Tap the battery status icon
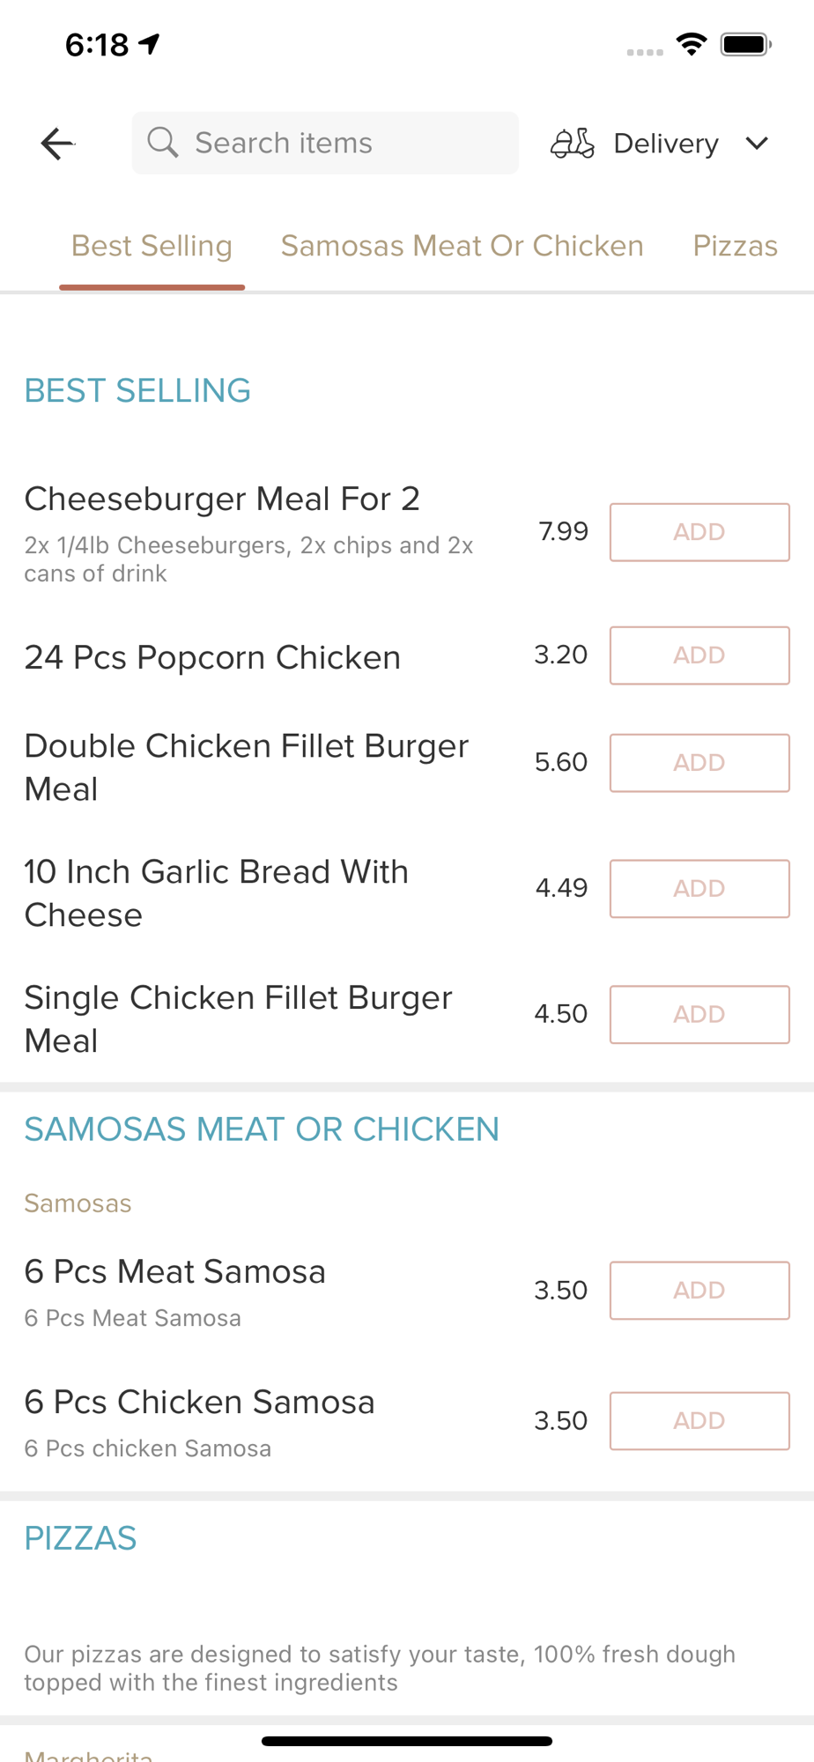 pyautogui.click(x=745, y=44)
